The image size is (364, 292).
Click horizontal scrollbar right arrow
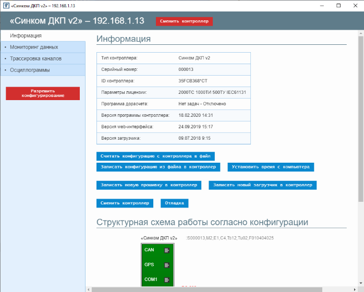point(354,289)
